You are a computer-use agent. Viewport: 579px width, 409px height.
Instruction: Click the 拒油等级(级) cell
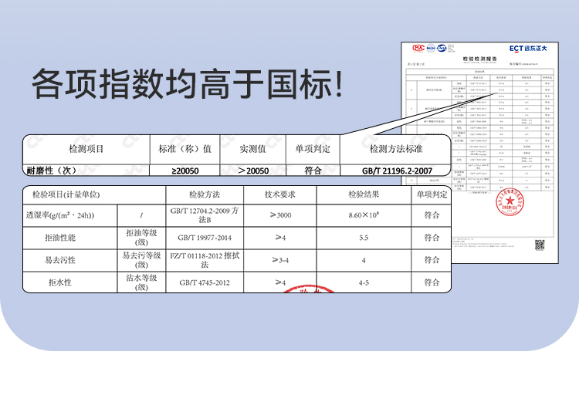[141, 238]
